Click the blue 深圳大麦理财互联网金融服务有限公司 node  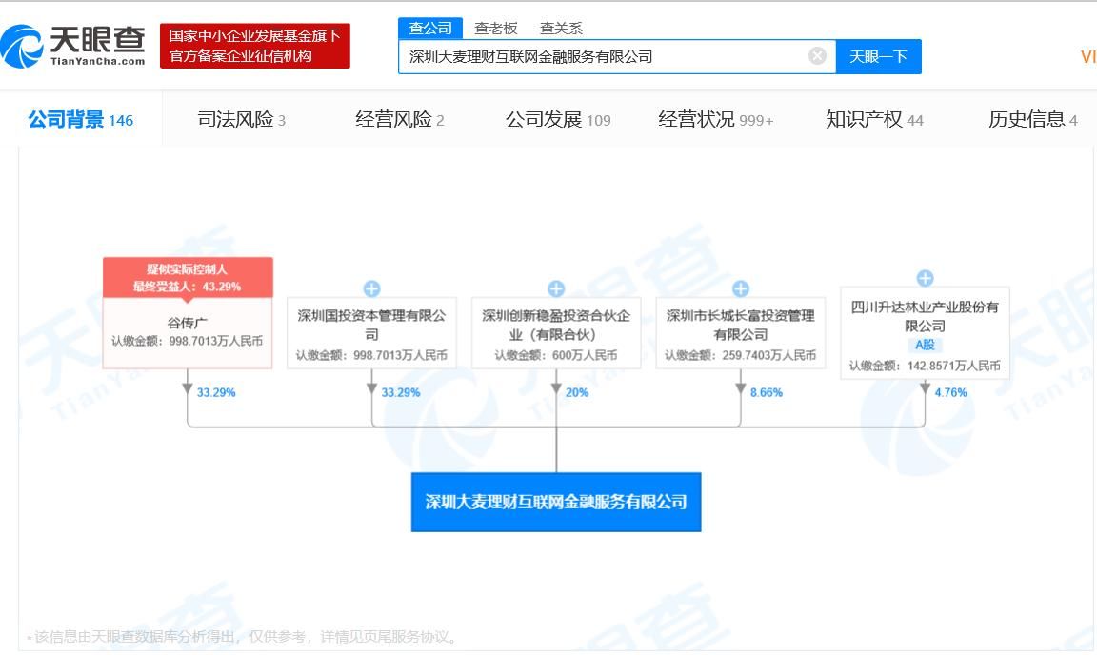click(x=556, y=503)
